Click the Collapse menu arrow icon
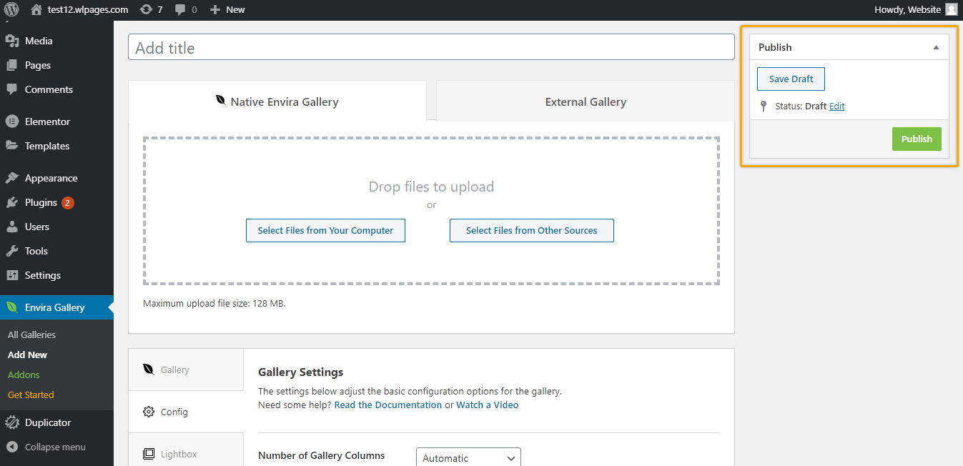 12,447
